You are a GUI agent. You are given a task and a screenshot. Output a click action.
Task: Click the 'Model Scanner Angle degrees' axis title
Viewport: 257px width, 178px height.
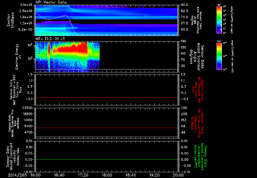[197, 57]
